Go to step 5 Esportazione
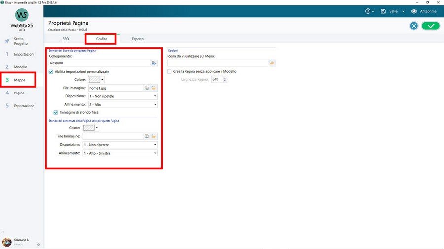This screenshot has height=249, width=444. coord(24,106)
